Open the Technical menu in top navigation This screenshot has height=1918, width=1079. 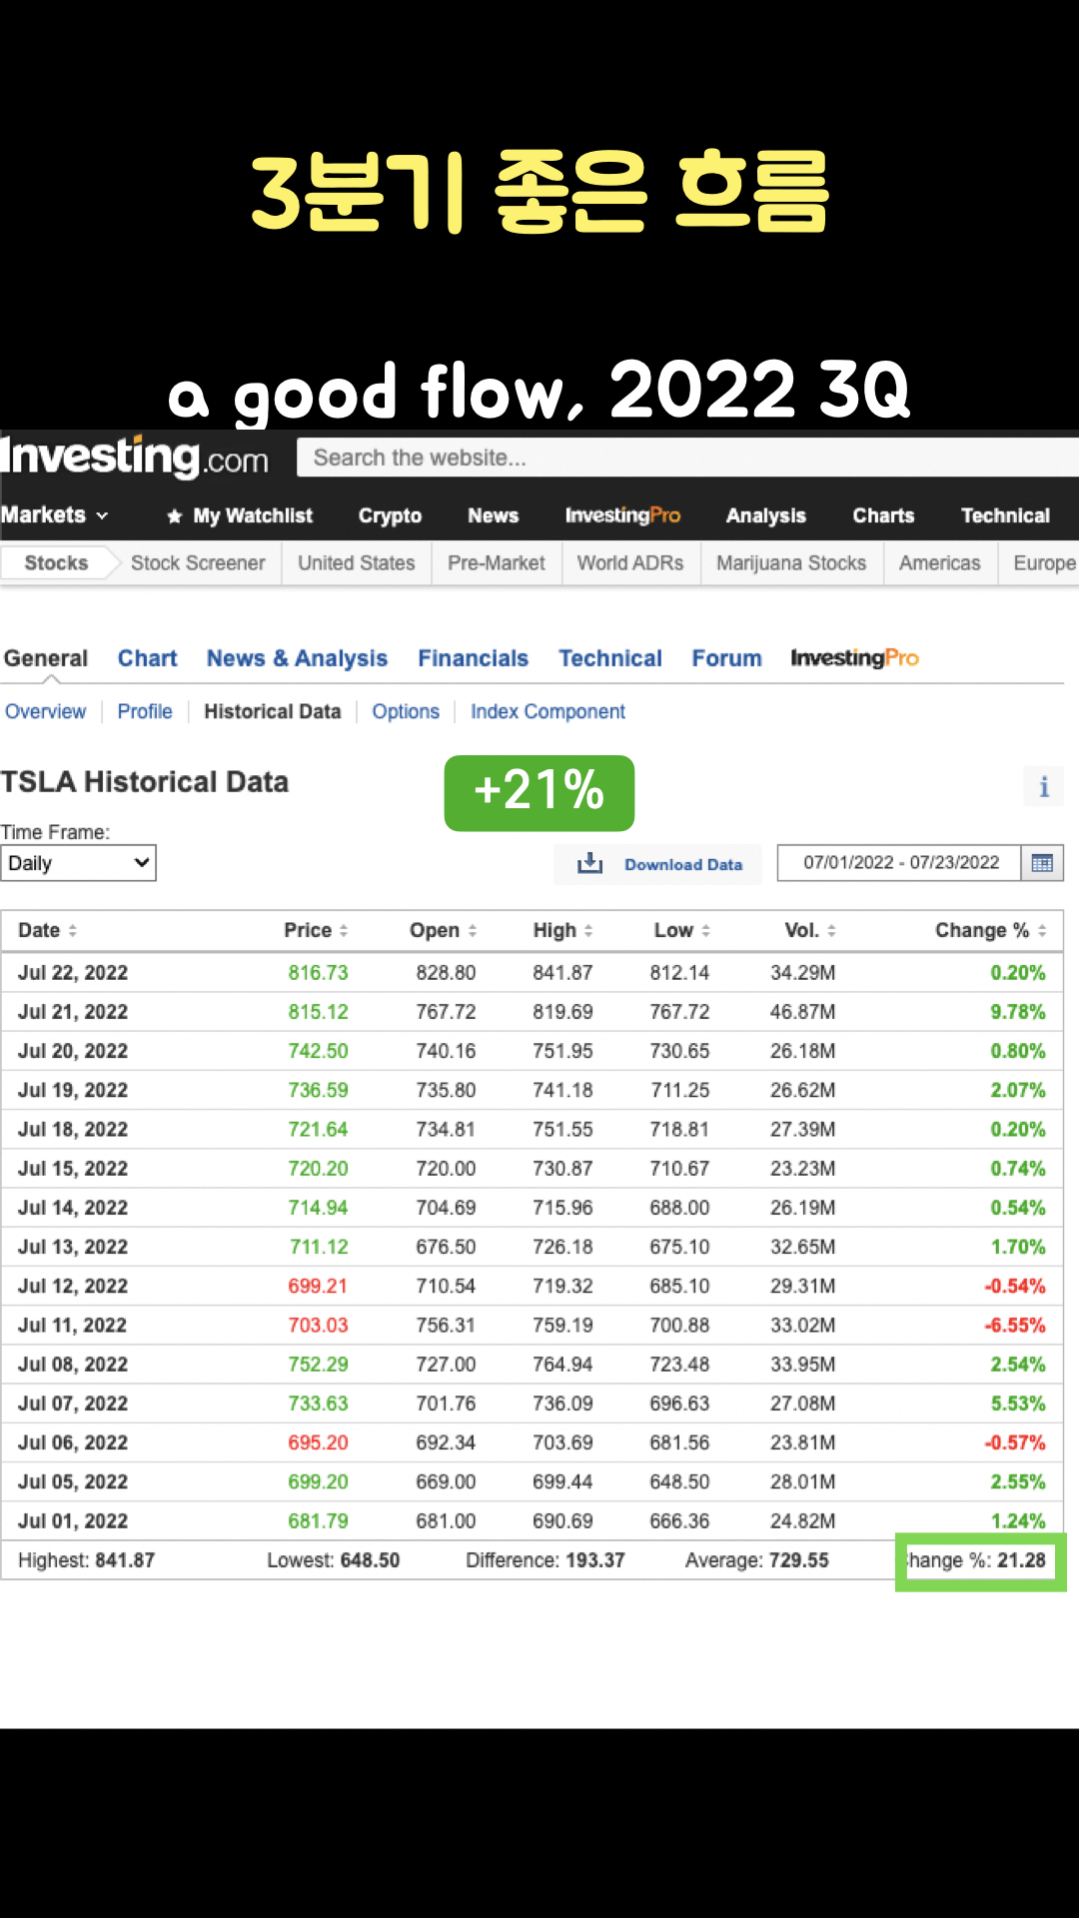(1005, 515)
